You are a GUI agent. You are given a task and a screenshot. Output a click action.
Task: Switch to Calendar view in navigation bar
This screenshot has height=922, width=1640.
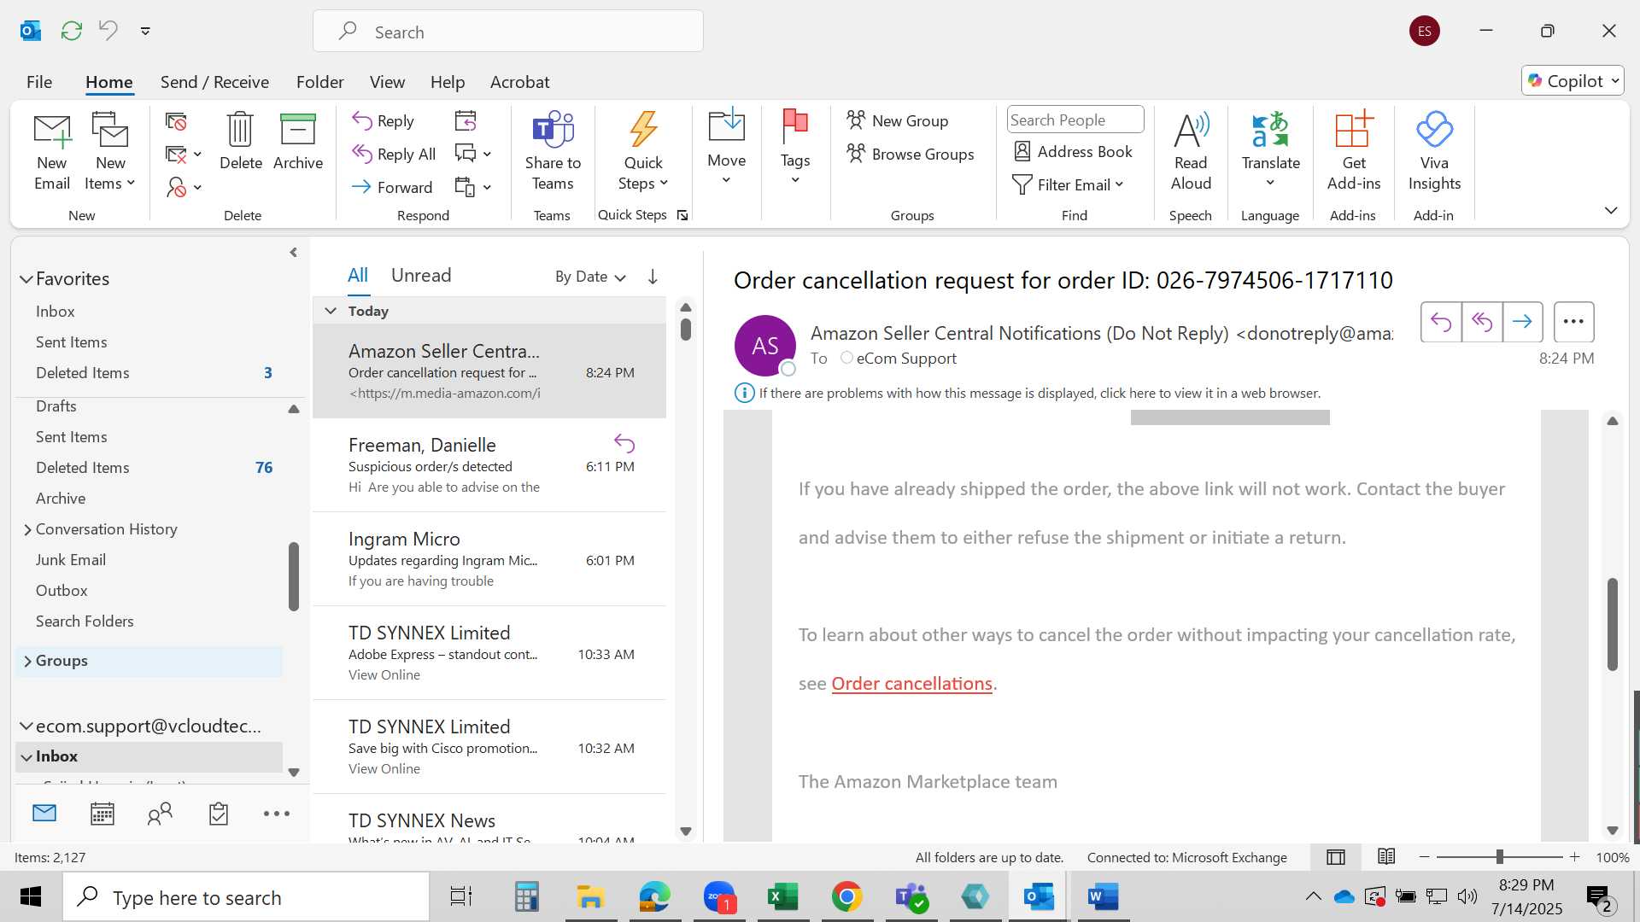pos(102,814)
